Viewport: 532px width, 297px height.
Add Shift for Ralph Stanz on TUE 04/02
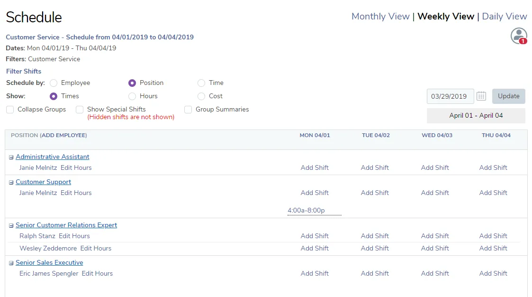[x=375, y=236]
